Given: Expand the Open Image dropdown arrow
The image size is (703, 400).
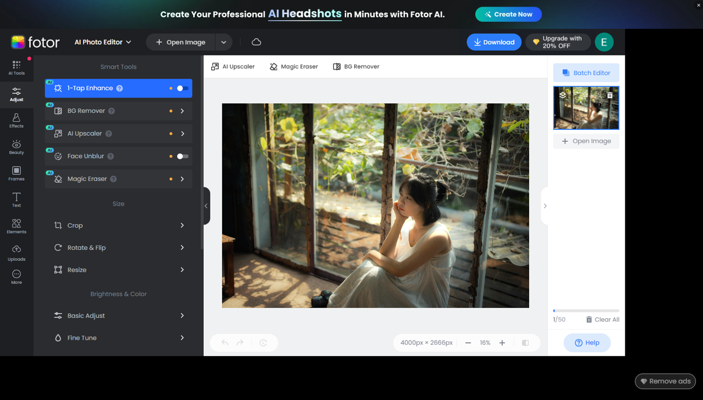Looking at the screenshot, I should point(223,42).
